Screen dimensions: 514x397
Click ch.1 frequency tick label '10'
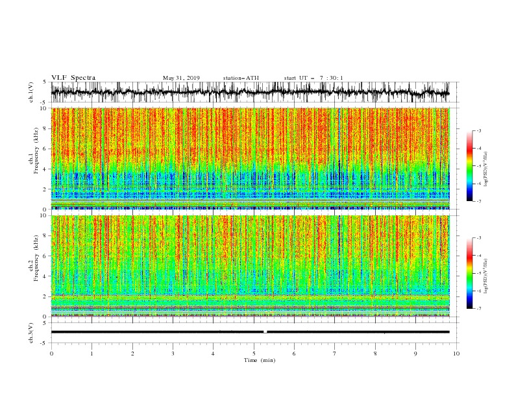(43, 108)
